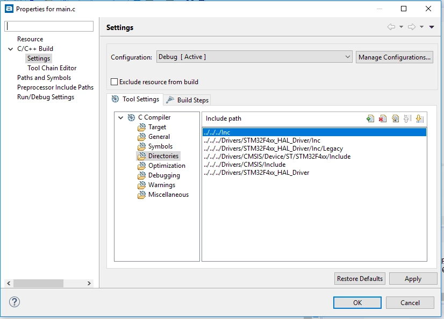Viewport: 444px width, 319px height.
Task: Click the Add include path icon
Action: pyautogui.click(x=370, y=118)
